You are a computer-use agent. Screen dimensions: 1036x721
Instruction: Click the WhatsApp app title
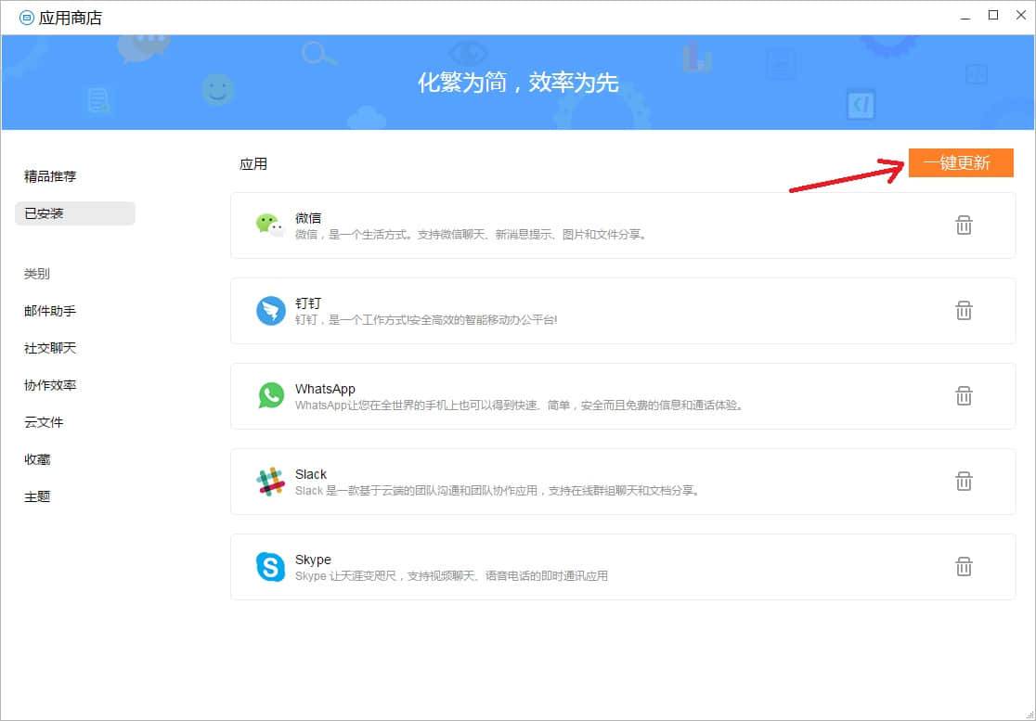click(x=325, y=389)
